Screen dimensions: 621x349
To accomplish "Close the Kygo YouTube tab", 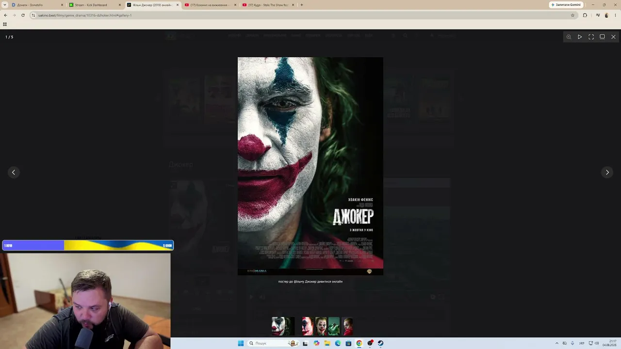I will click(293, 5).
